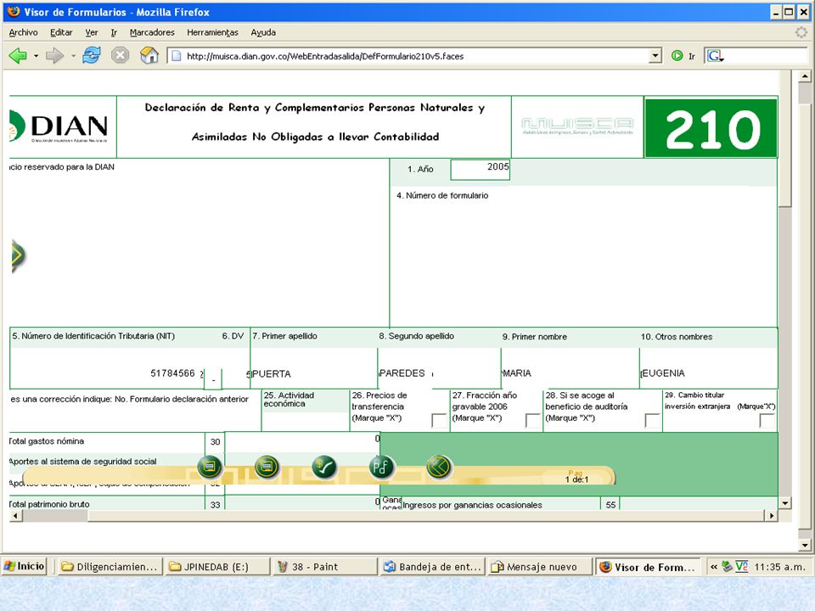Image resolution: width=815 pixels, height=611 pixels.
Task: Click the inner vertical scrollbar down arrow
Action: click(x=784, y=503)
